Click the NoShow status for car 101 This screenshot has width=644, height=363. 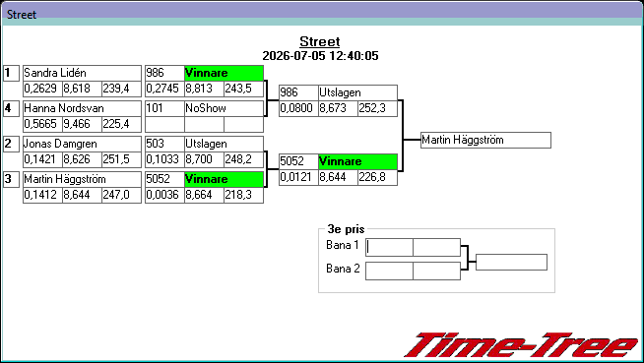[224, 108]
